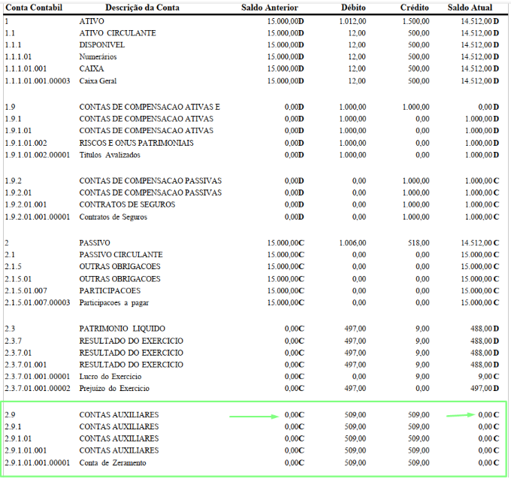Viewport: 511px width, 479px height.
Task: Select the ATIVO CIRCULANTE account row
Action: tap(252, 33)
